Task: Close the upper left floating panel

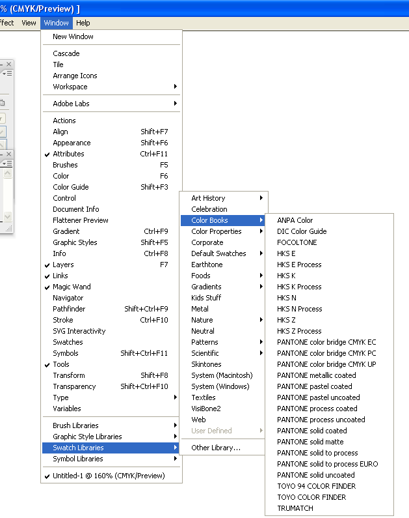Action: pyautogui.click(x=9, y=64)
